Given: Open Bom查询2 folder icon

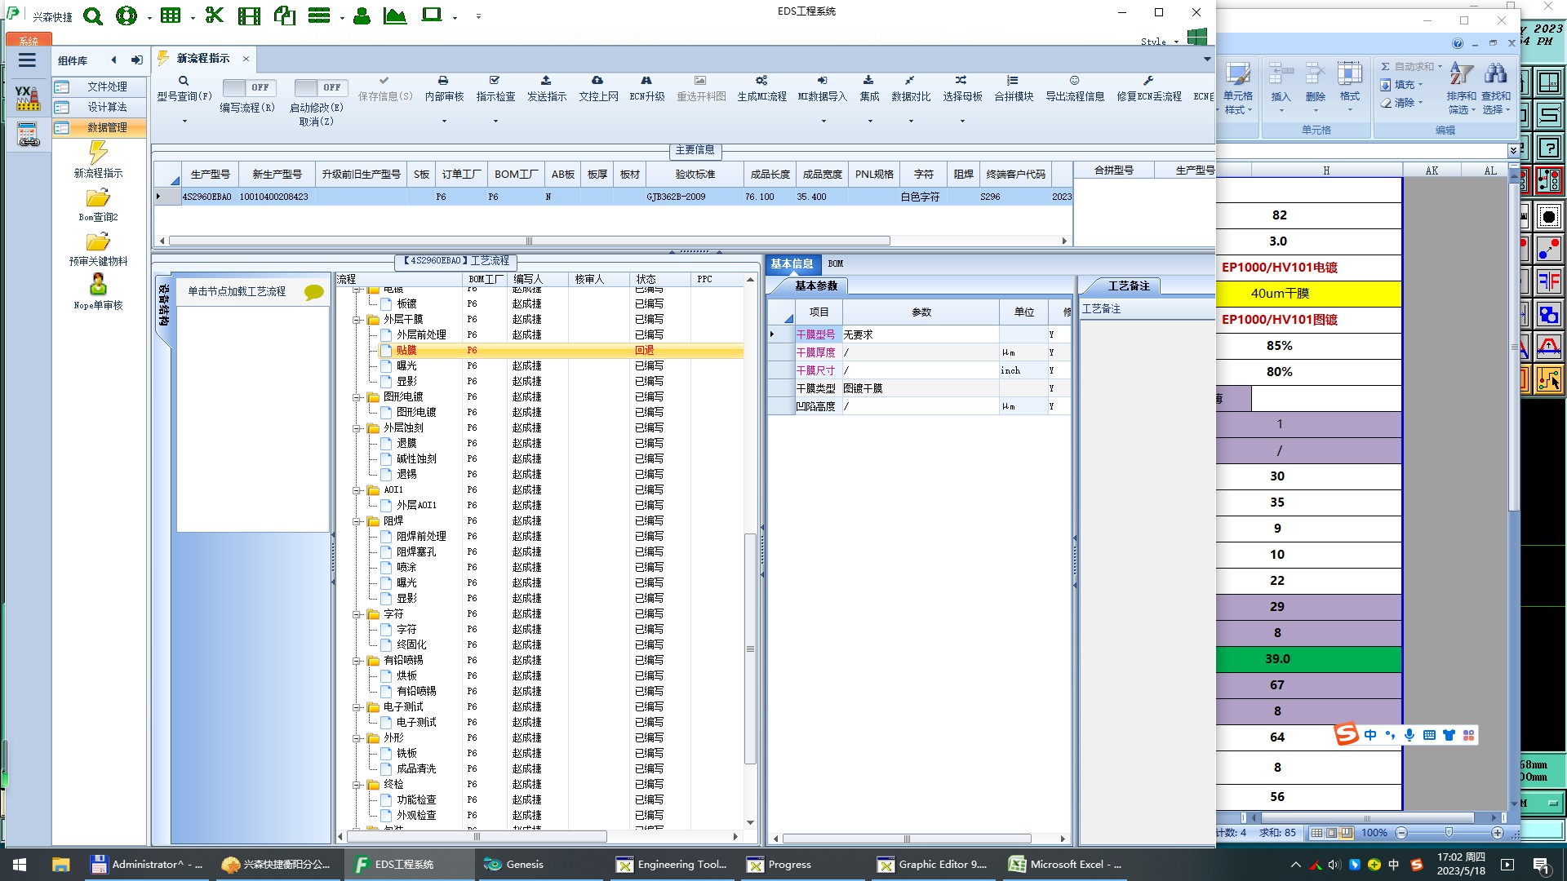Looking at the screenshot, I should pyautogui.click(x=98, y=198).
